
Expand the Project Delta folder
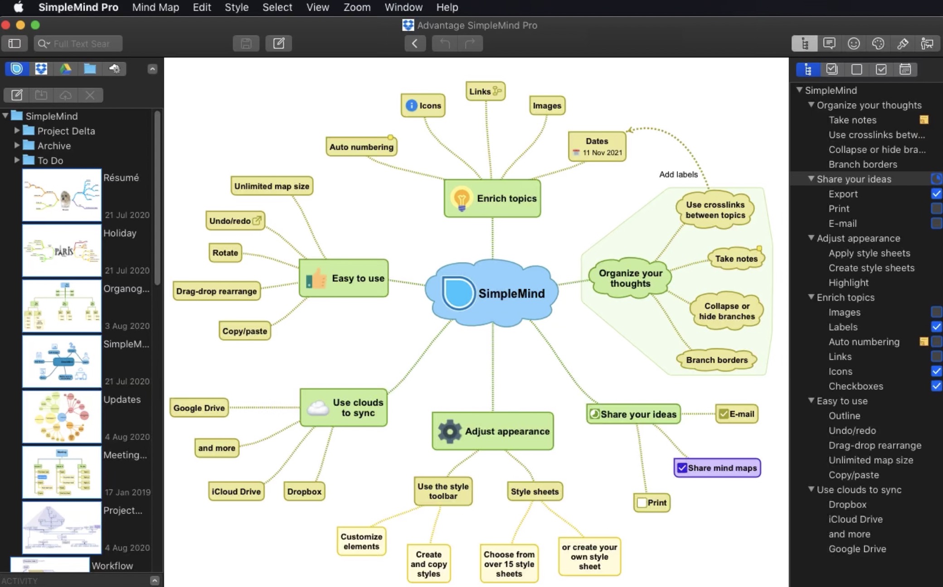pyautogui.click(x=17, y=131)
